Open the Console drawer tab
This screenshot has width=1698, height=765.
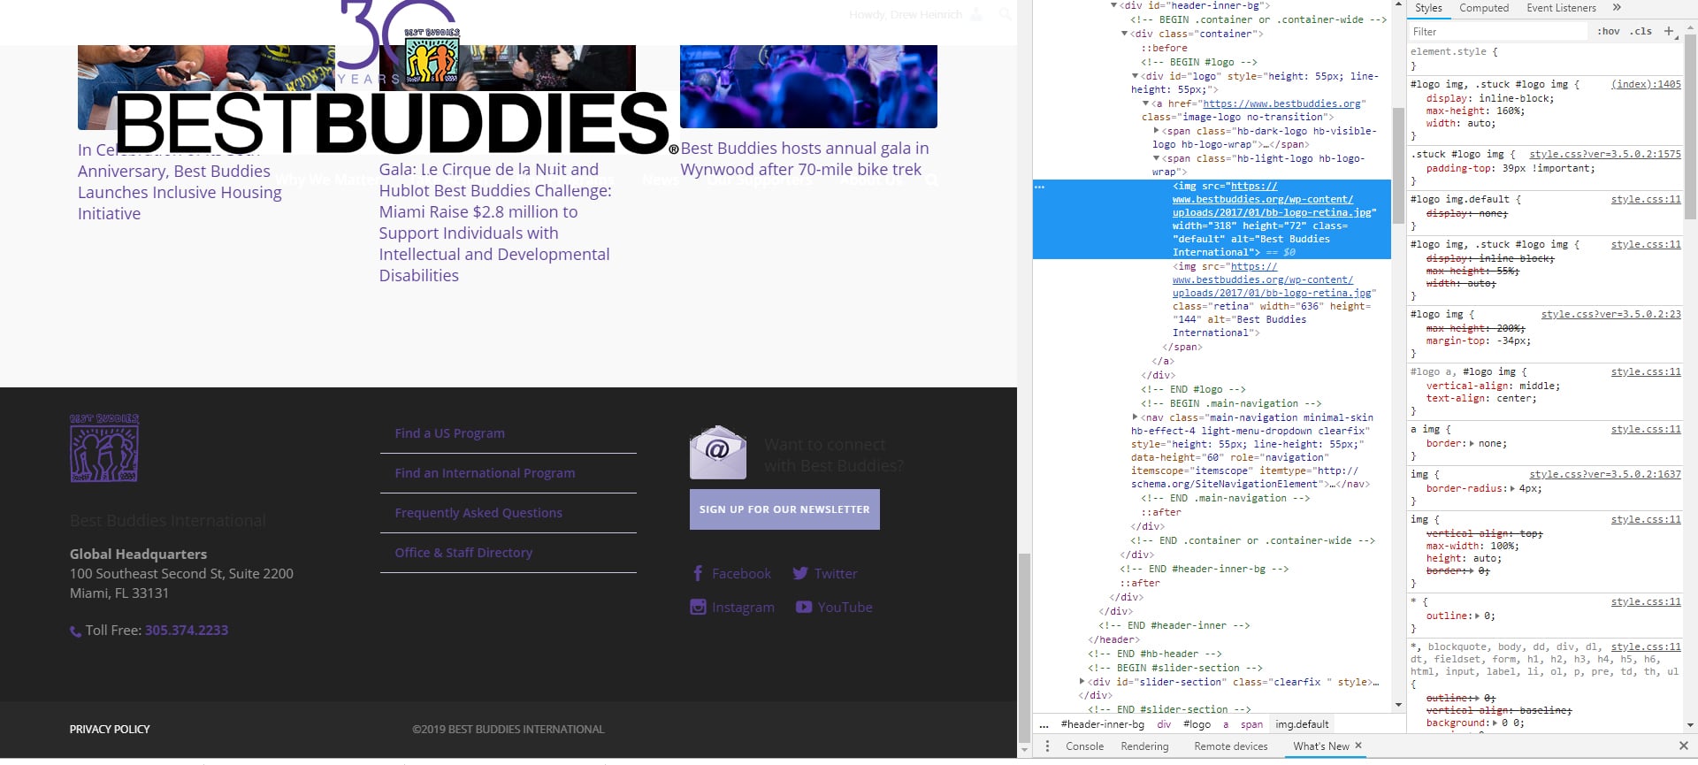coord(1084,746)
